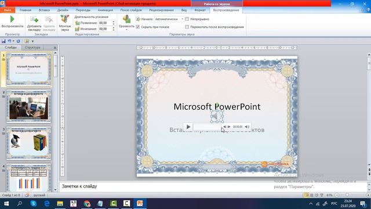Redo action in quick access toolbar
This screenshot has height=209, width=371.
coord(18,41)
